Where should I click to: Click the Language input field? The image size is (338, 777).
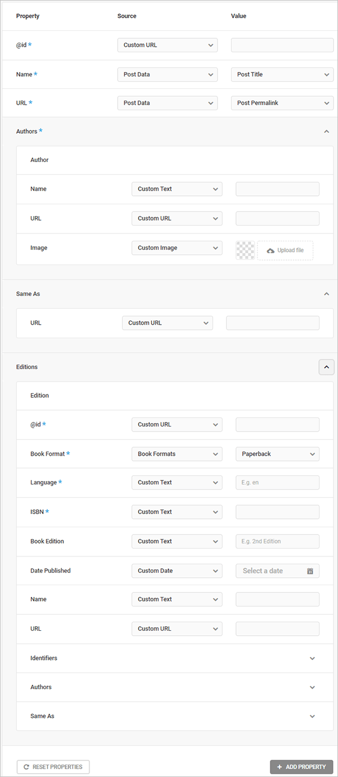[x=277, y=483]
